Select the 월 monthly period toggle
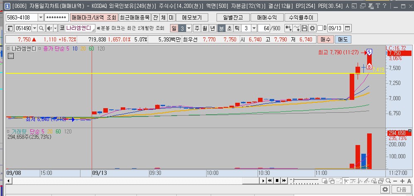Screen dimensions: 414x196 tap(205, 28)
